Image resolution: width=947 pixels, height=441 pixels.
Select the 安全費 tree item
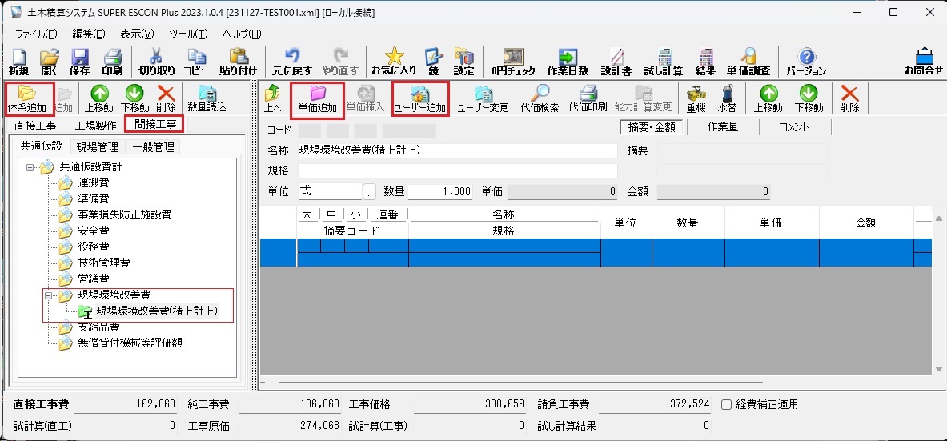pyautogui.click(x=93, y=231)
